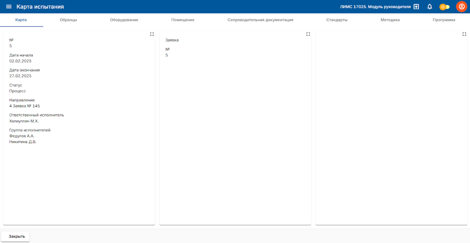Click the module switch arrow icon
470x243 pixels.
416,7
